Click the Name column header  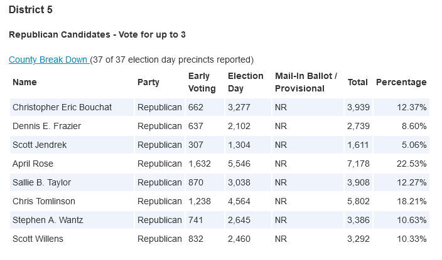coord(25,82)
